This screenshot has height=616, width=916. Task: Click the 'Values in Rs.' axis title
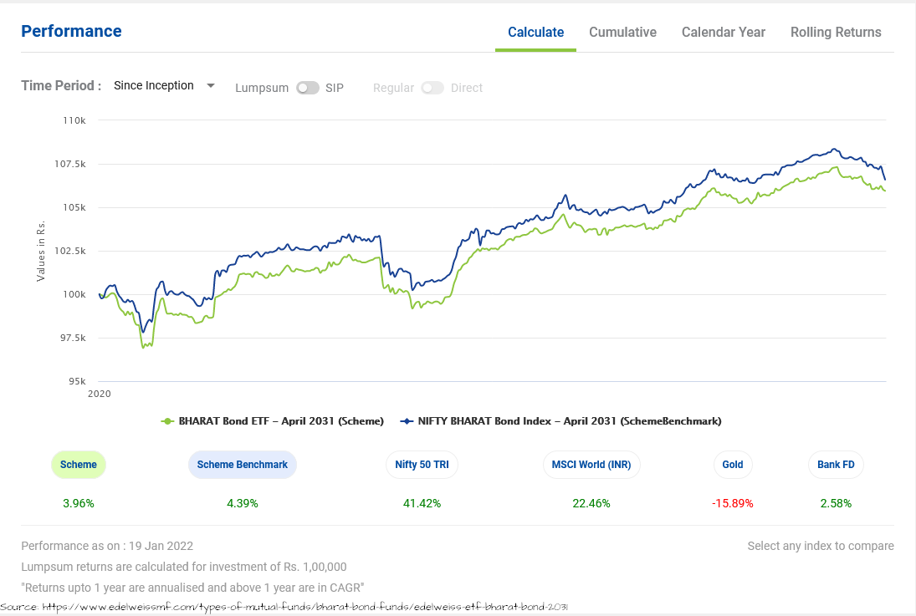pos(40,251)
